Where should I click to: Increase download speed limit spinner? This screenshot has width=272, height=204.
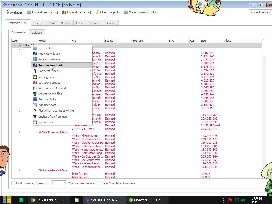click(x=65, y=182)
